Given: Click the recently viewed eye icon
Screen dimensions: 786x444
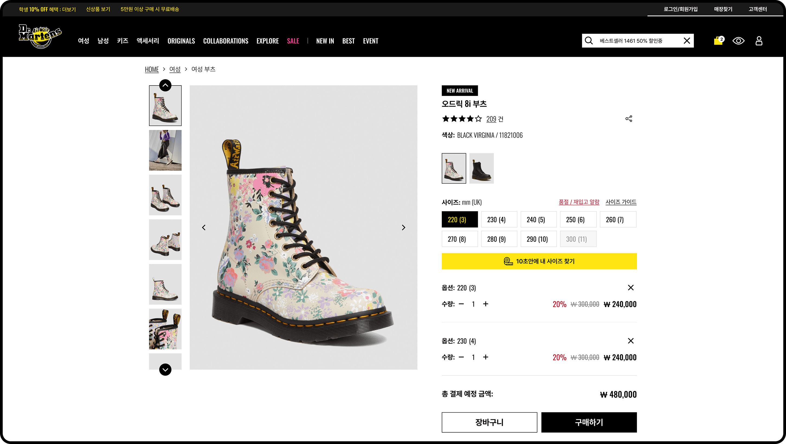Looking at the screenshot, I should click(738, 41).
